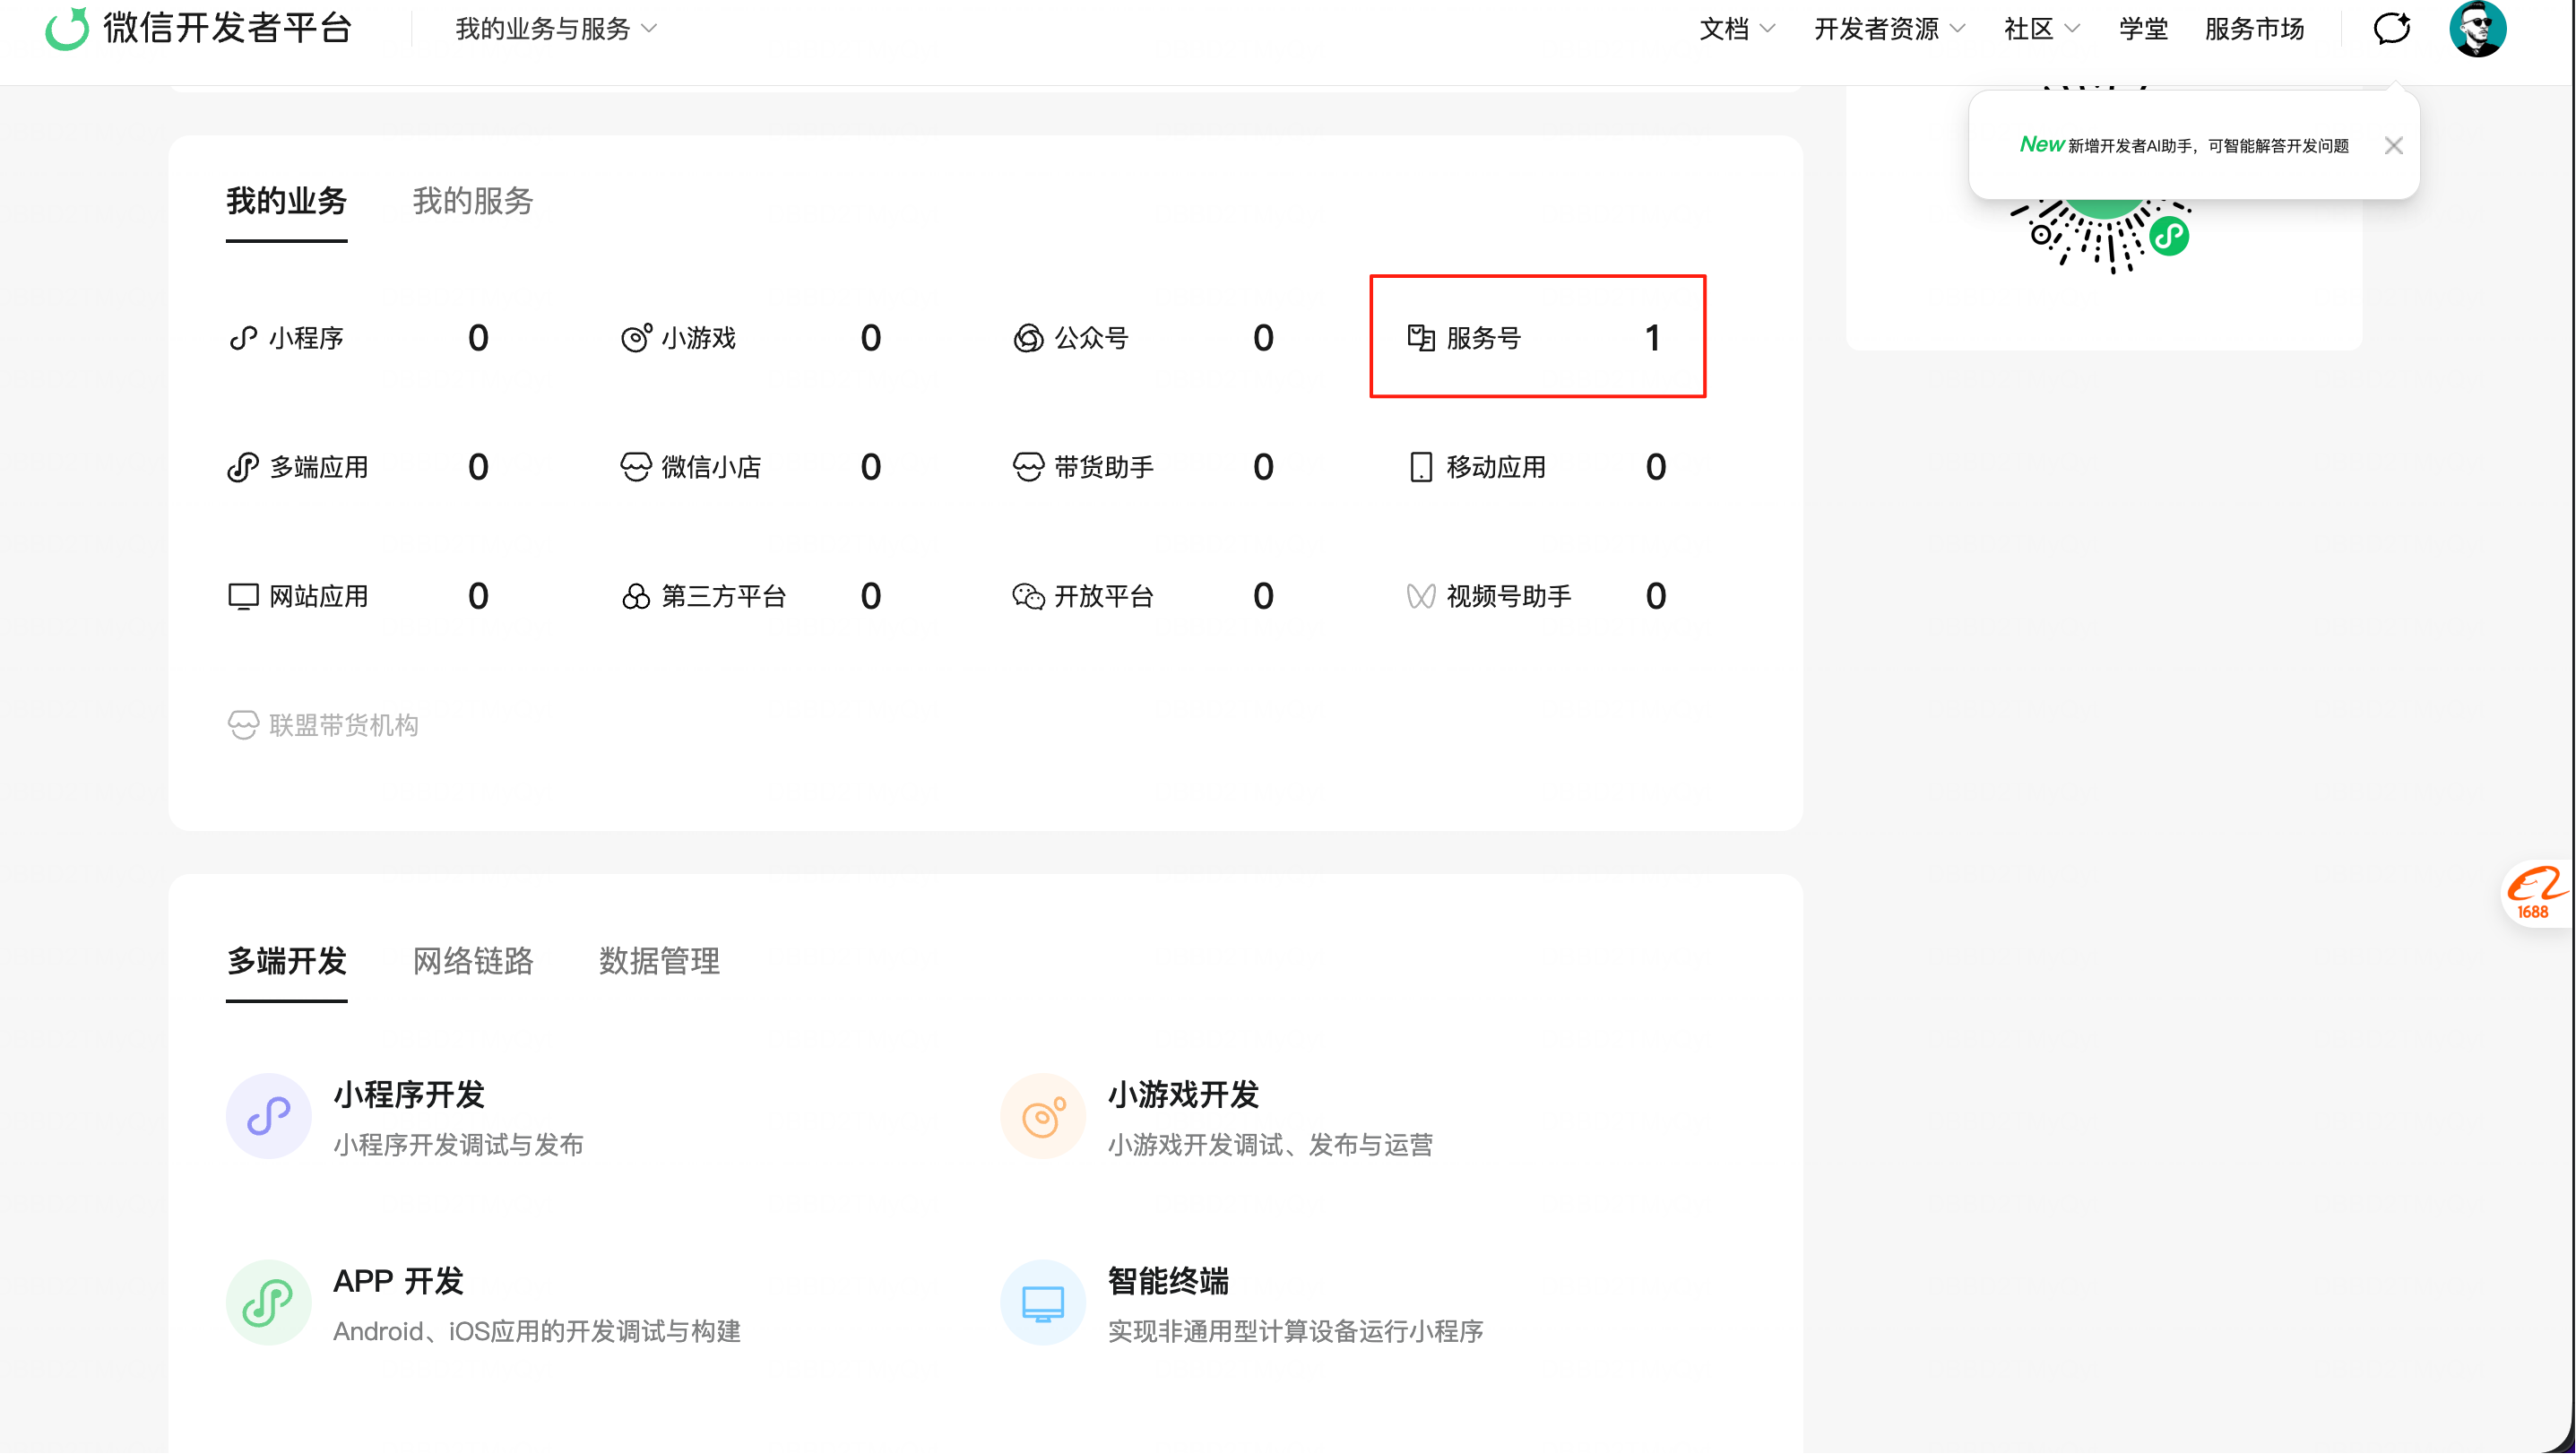Viewport: 2576px width, 1454px height.
Task: Click the 开放平台 WeChat icon
Action: 1028,596
